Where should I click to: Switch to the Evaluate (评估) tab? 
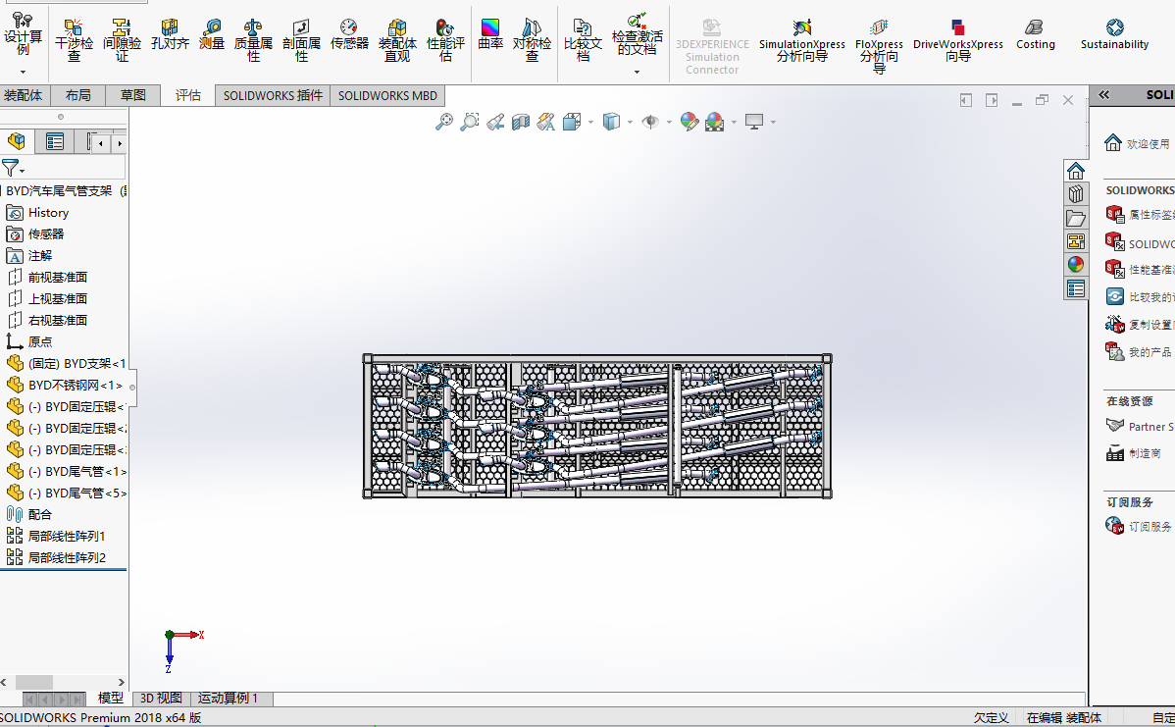188,95
